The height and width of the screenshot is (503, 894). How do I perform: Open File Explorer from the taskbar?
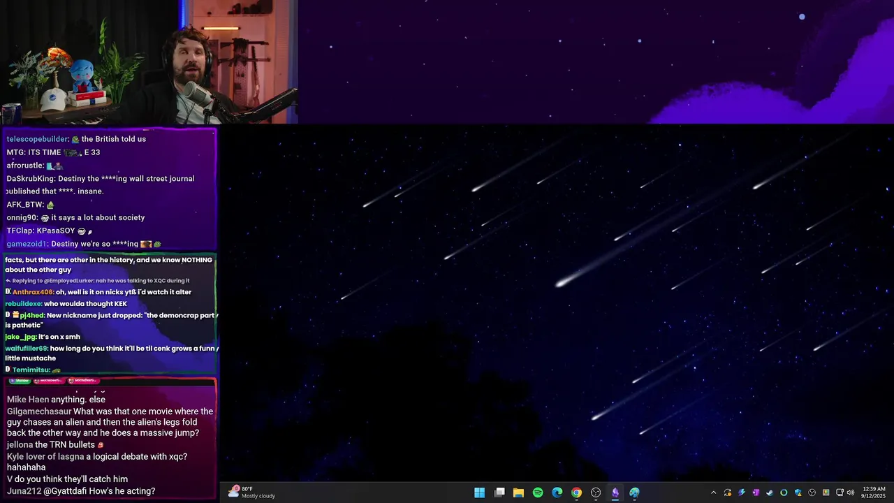[518, 493]
